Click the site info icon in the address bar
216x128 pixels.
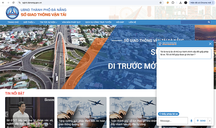point(20,2)
